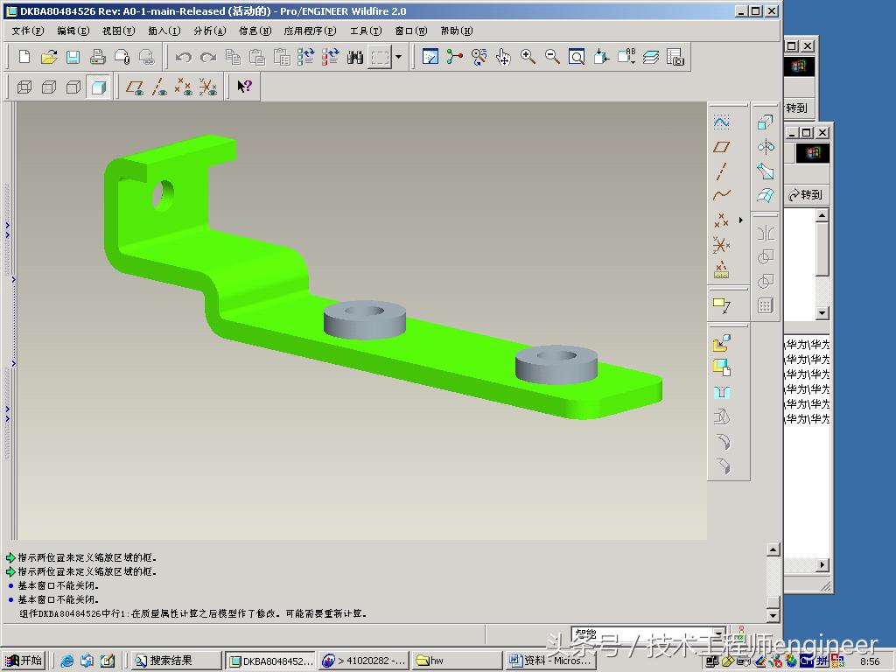Save the model with the floppy icon
This screenshot has width=896, height=672.
click(x=73, y=57)
